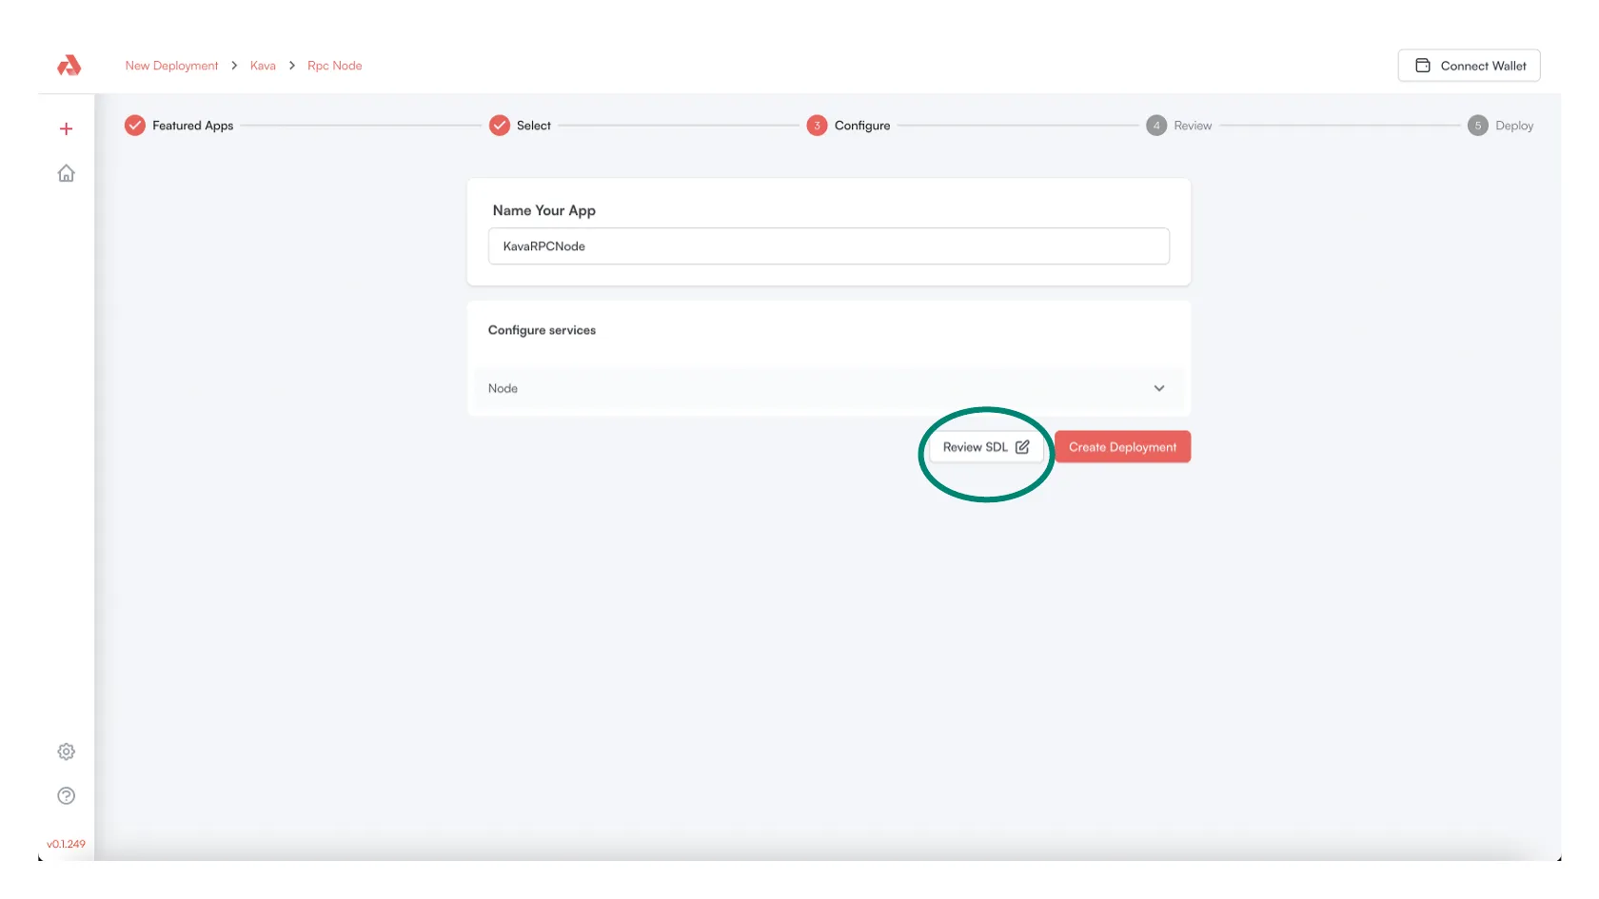Screen dimensions: 1599x899
Task: Click the edit icon beside Review SDL
Action: pyautogui.click(x=1022, y=447)
